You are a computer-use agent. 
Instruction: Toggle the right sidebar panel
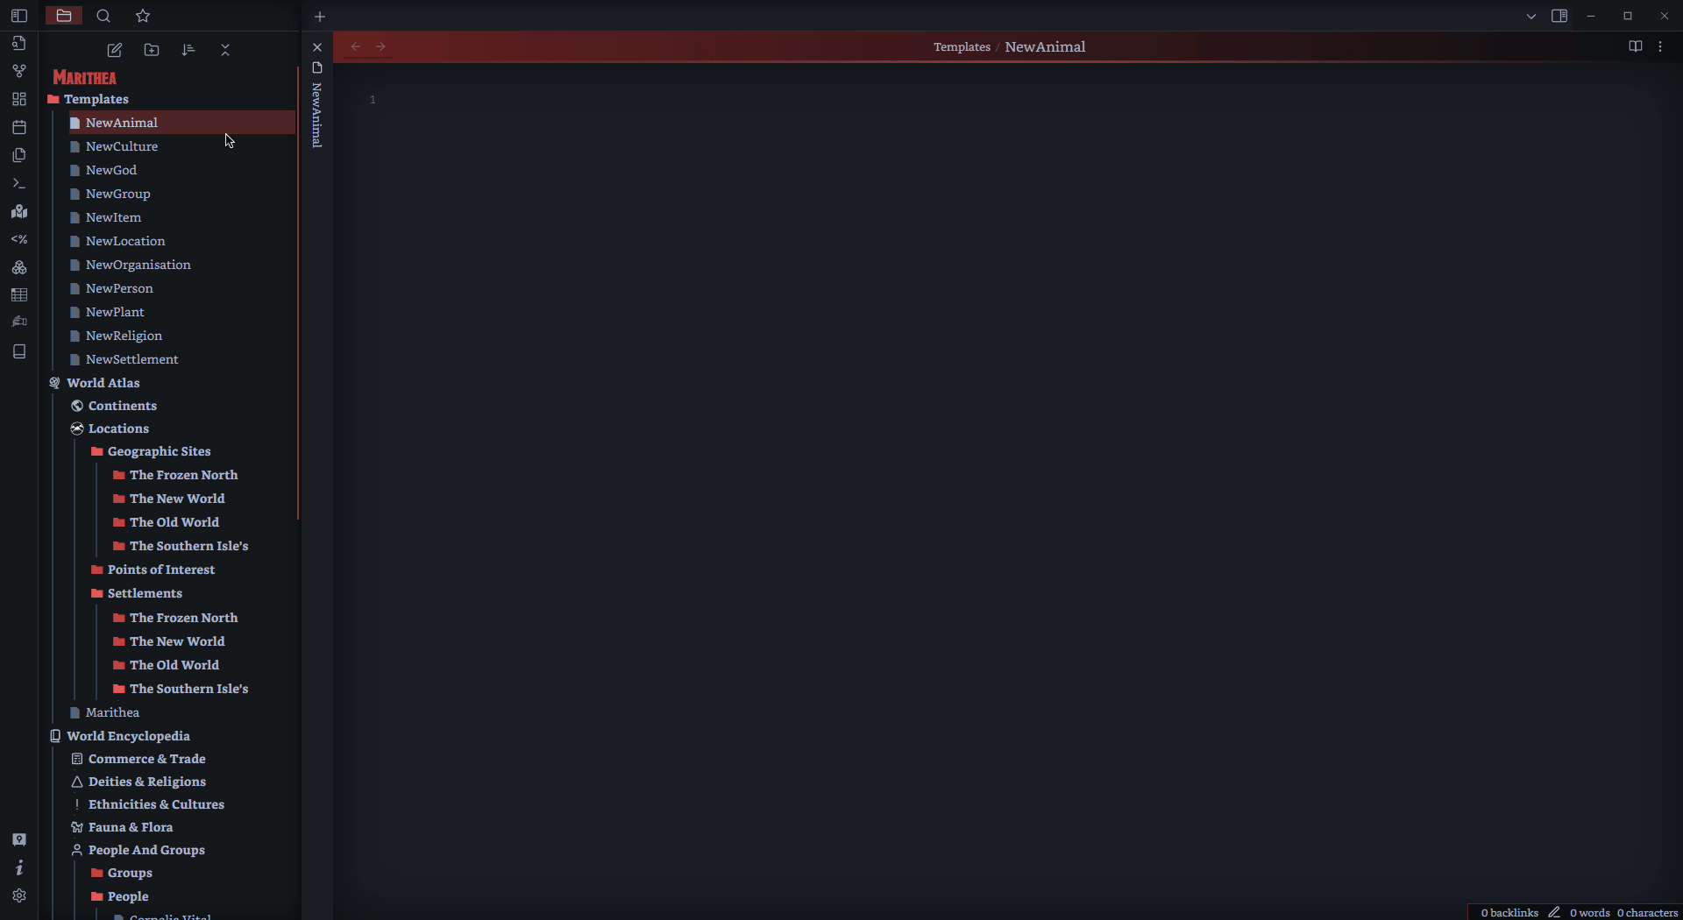click(x=1559, y=16)
